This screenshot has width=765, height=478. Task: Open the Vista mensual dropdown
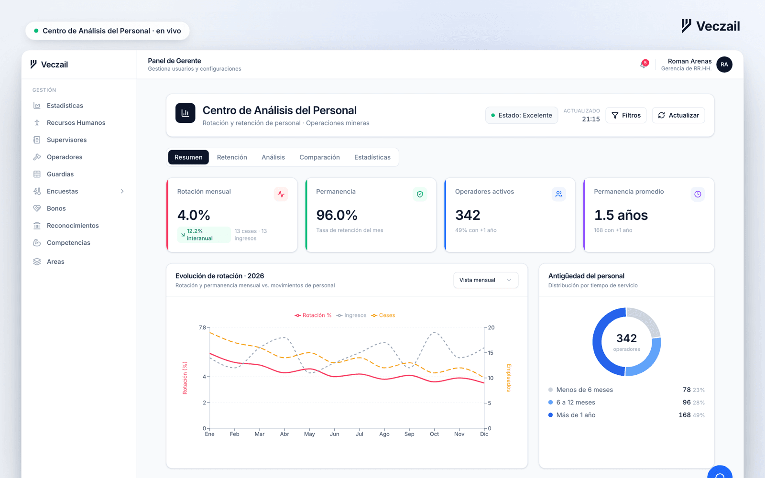click(x=486, y=280)
